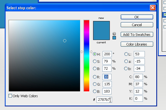This screenshot has height=110, width=166.
Task: Click the Cyan C percentage field
Action: pyautogui.click(x=138, y=77)
